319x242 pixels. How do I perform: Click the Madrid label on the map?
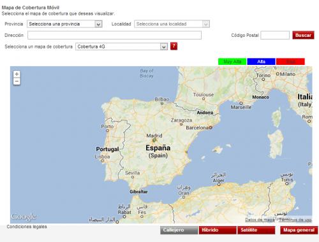(154, 136)
